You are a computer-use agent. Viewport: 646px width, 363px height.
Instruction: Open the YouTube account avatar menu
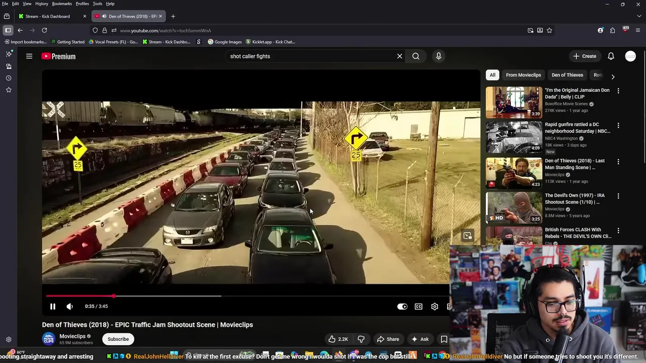click(x=630, y=56)
